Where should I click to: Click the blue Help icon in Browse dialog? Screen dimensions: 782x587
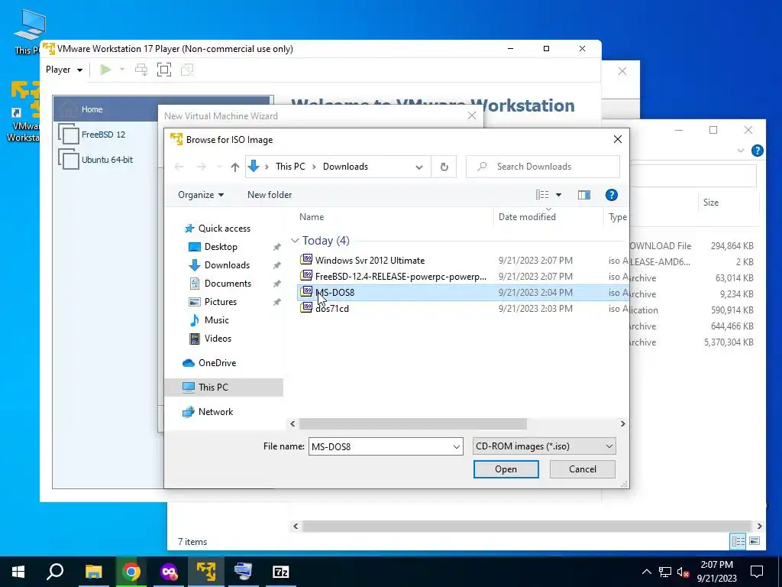point(612,195)
